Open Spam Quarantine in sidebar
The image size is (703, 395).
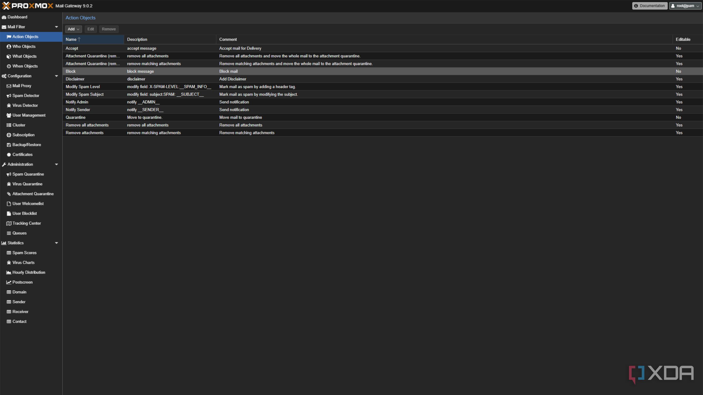point(31,174)
